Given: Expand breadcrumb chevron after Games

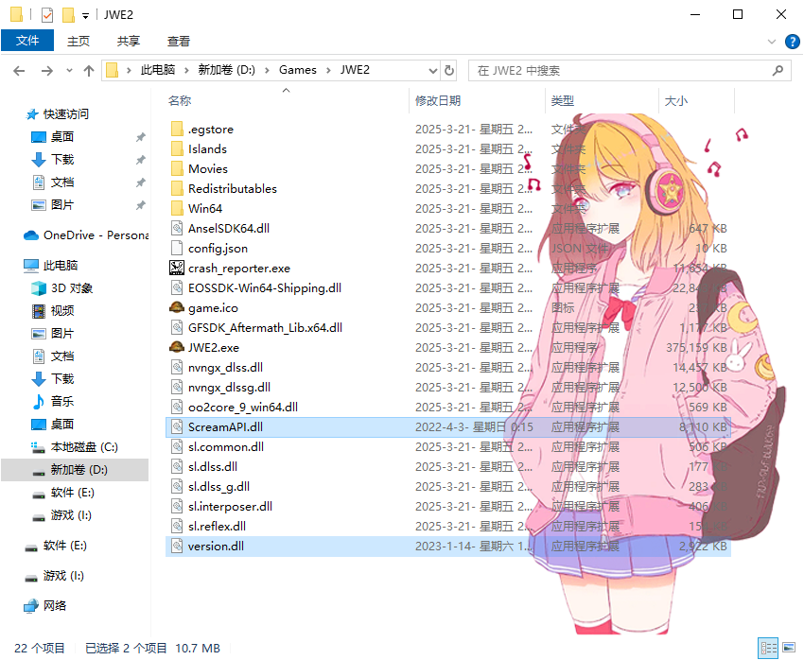Looking at the screenshot, I should click(328, 70).
